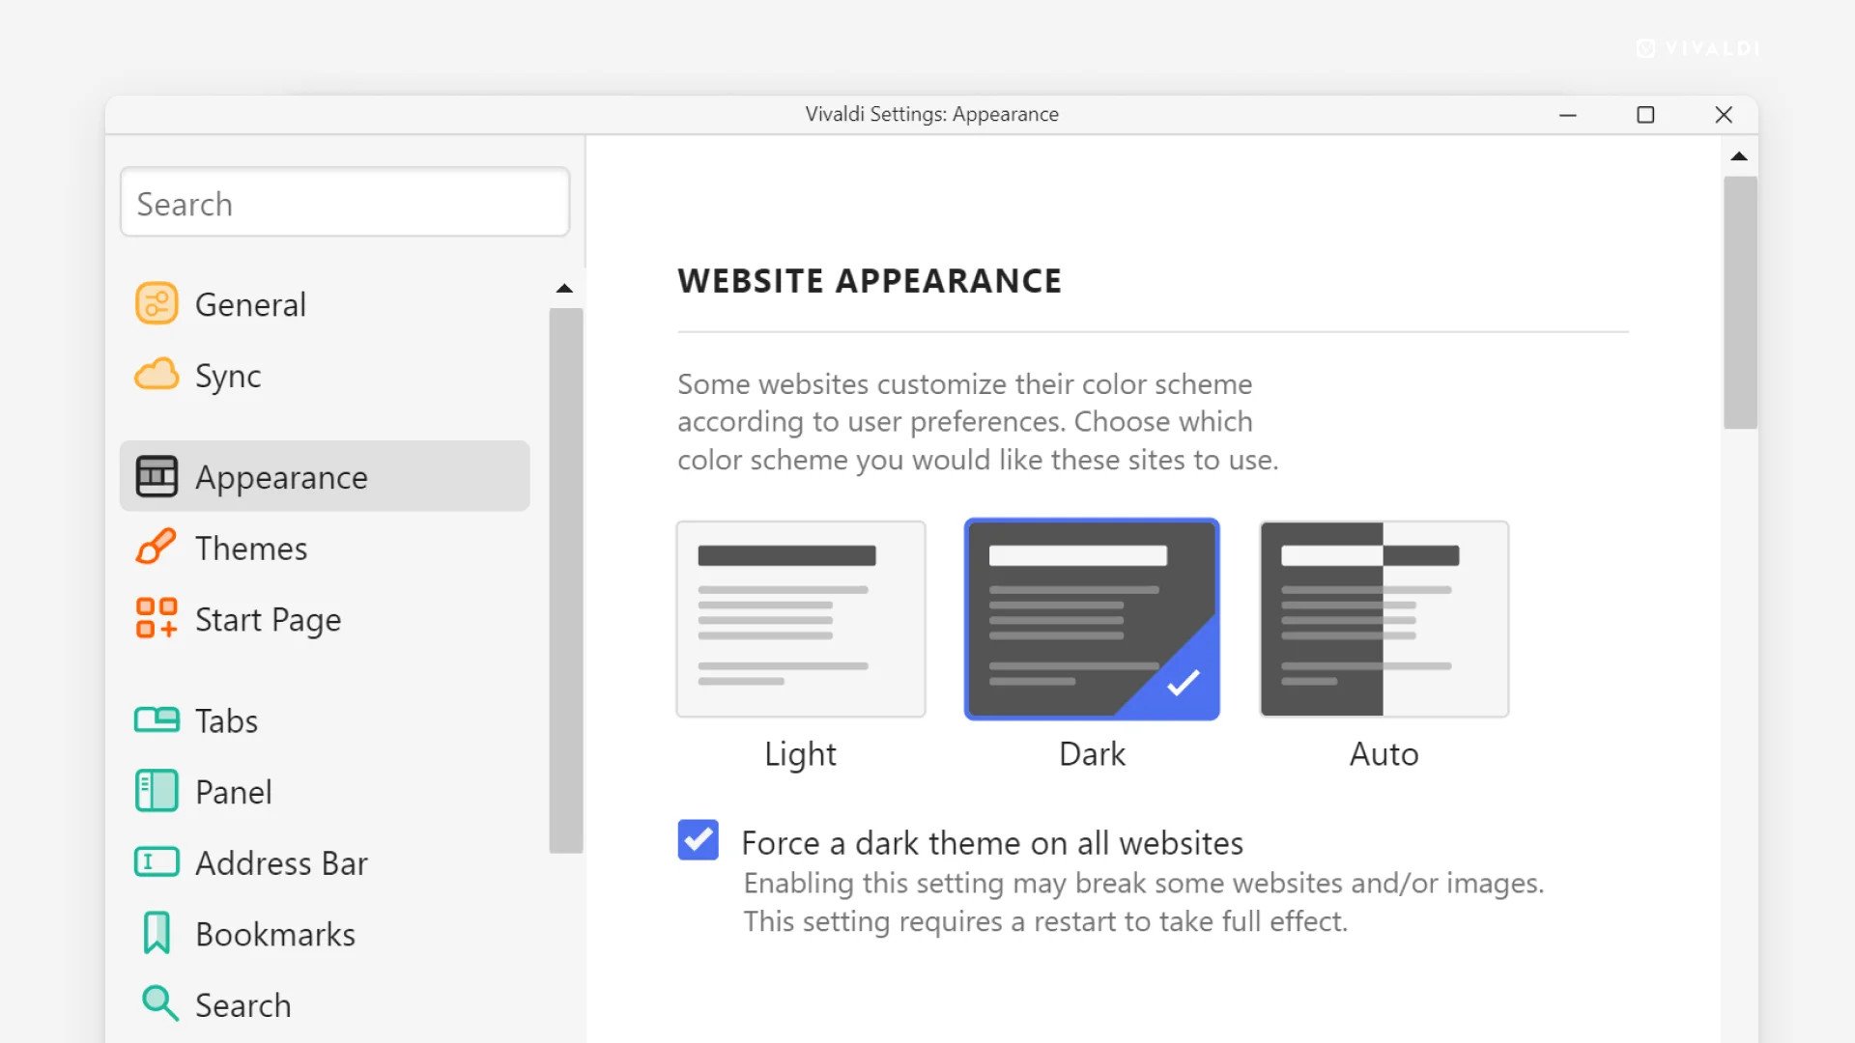Open the General settings section
Viewport: 1855px width, 1043px height.
pos(250,304)
